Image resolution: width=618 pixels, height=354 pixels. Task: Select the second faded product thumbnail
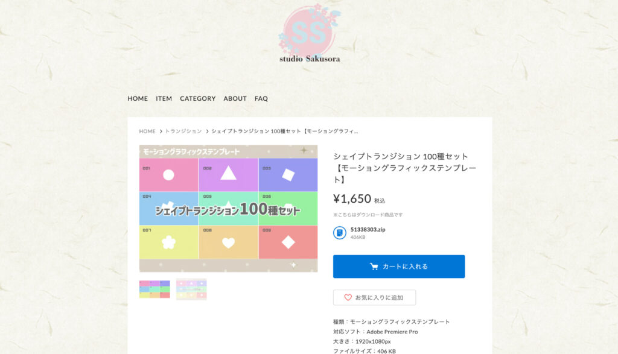coord(191,289)
